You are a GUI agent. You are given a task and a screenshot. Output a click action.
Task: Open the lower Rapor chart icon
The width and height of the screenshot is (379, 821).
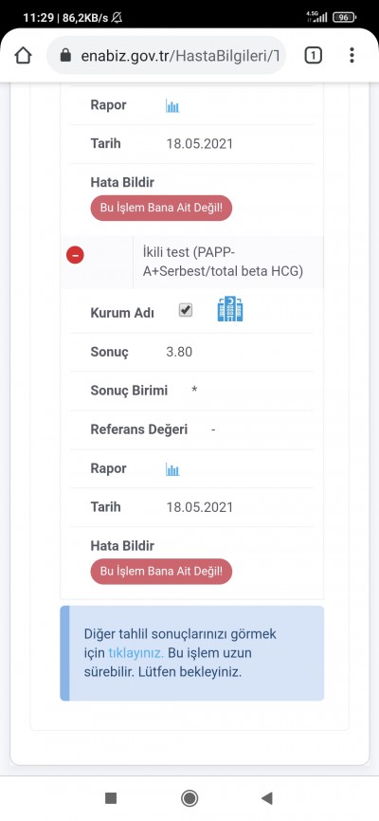172,469
